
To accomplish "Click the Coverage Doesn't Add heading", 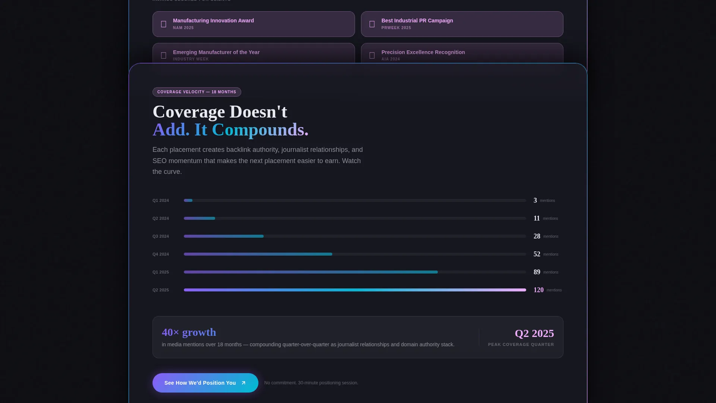I will (x=231, y=121).
